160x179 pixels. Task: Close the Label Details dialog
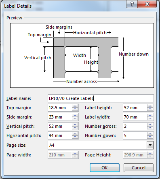147,4
